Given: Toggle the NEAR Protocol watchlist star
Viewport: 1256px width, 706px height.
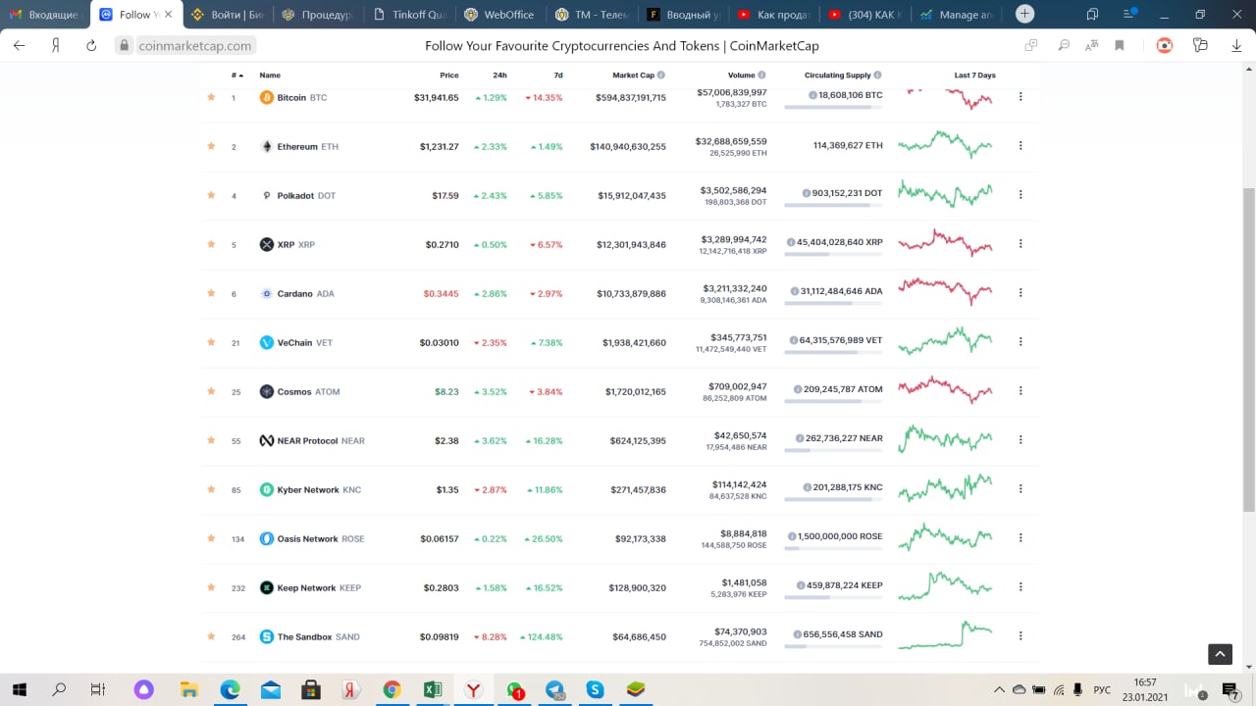Looking at the screenshot, I should [x=211, y=440].
